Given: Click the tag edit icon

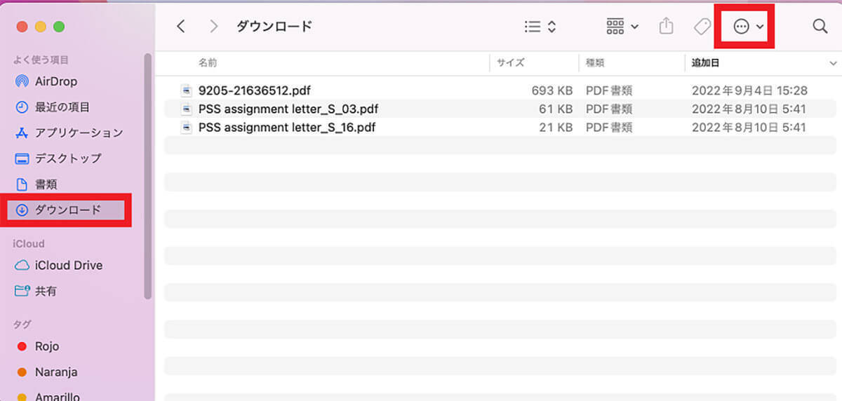Looking at the screenshot, I should pyautogui.click(x=702, y=27).
